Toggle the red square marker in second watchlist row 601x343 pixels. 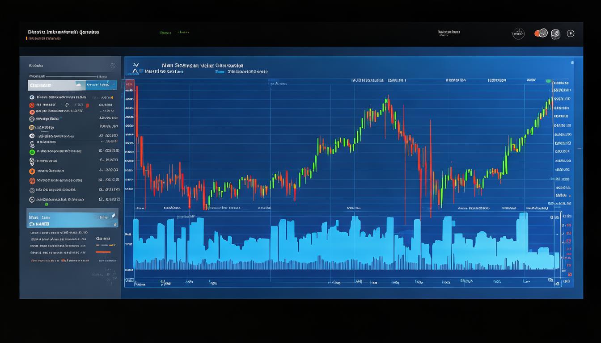tap(87, 105)
